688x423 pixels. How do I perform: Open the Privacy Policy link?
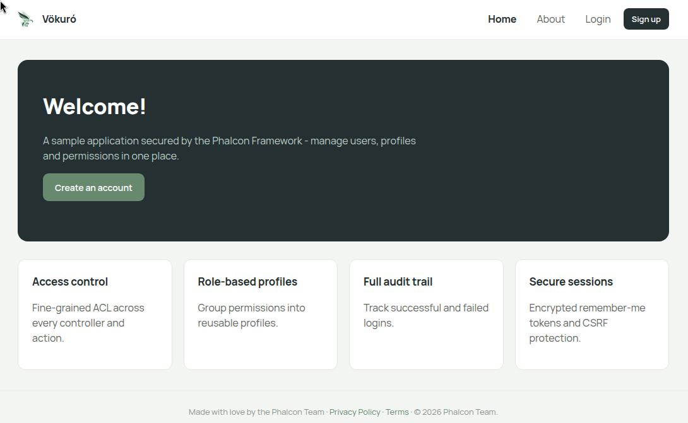click(x=355, y=412)
